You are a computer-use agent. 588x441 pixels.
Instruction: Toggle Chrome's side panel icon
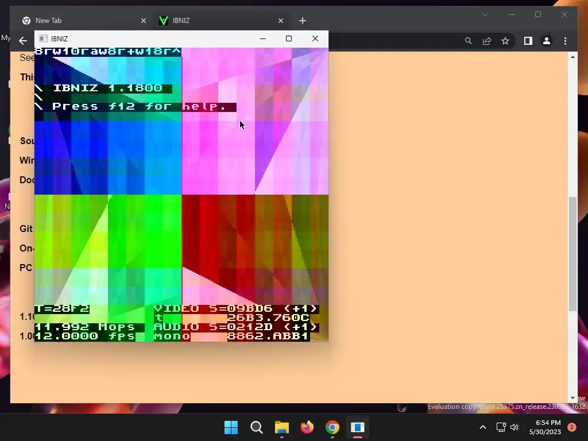click(x=528, y=41)
